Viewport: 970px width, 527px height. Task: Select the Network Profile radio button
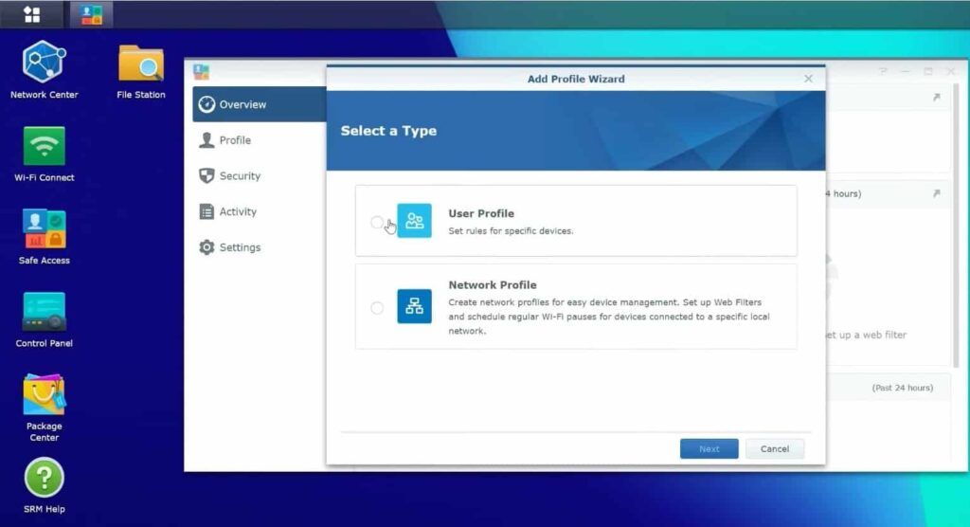(377, 307)
